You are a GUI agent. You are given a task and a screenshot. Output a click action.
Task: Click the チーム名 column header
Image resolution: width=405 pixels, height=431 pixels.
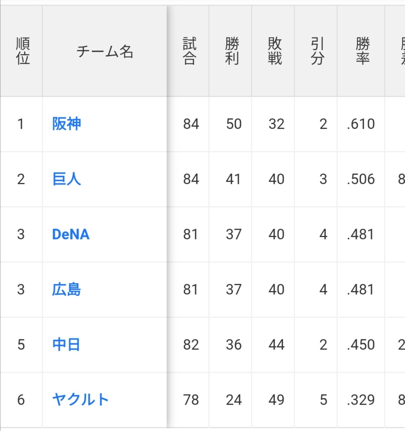pyautogui.click(x=105, y=51)
